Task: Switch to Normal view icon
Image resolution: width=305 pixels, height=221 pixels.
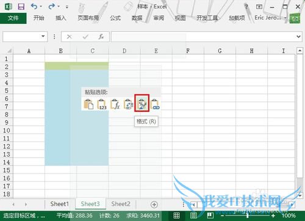Action: click(x=176, y=216)
